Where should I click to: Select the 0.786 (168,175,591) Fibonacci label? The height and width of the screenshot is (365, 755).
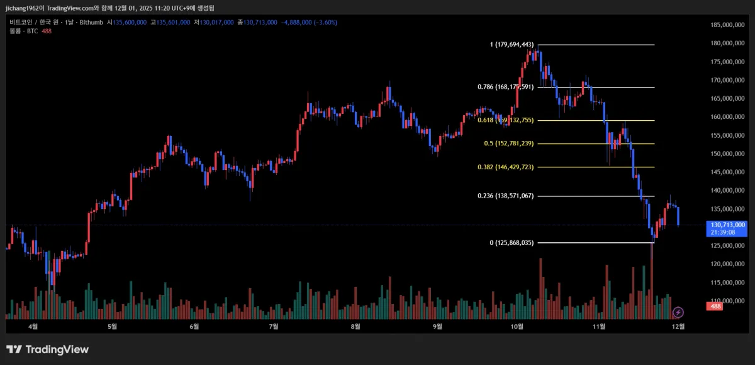click(x=505, y=87)
